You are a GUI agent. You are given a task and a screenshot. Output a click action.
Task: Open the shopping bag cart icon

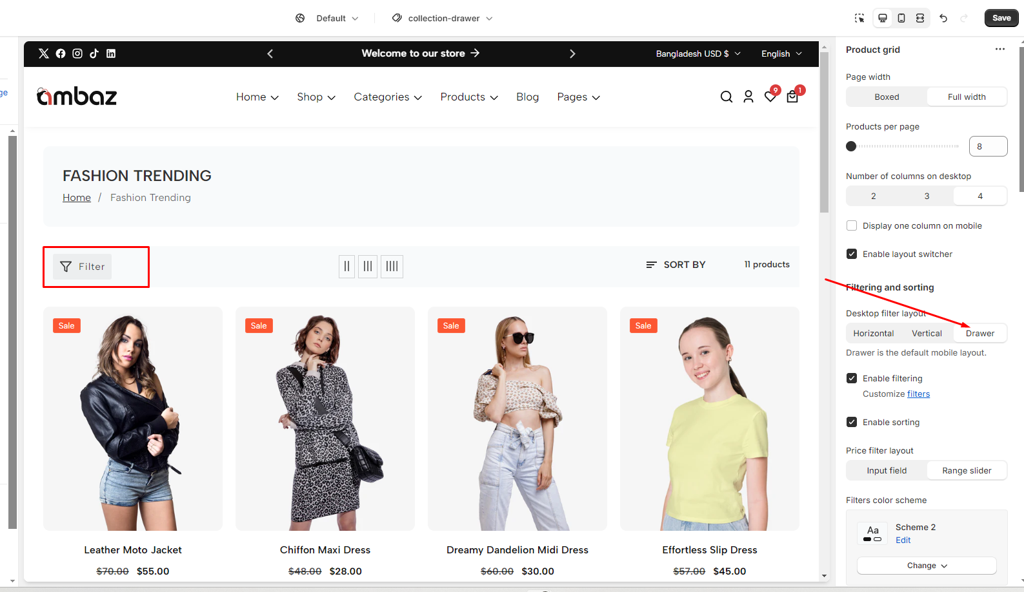pos(792,97)
